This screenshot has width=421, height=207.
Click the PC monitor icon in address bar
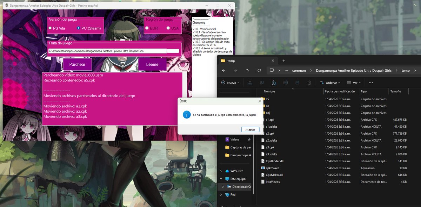tap(272, 70)
